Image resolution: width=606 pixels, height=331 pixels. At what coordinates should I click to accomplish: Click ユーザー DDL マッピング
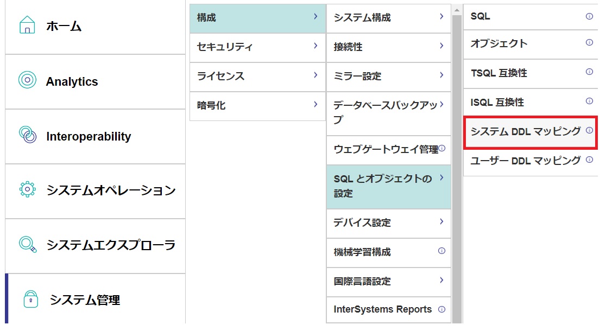click(525, 160)
